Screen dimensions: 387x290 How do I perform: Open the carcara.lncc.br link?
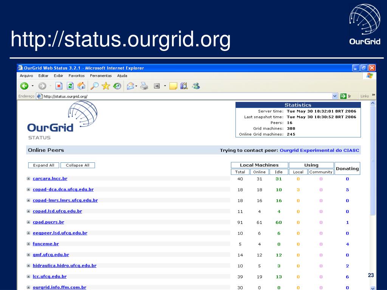pyautogui.click(x=50, y=179)
